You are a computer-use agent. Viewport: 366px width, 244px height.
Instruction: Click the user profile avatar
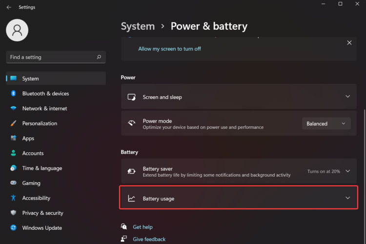17,30
